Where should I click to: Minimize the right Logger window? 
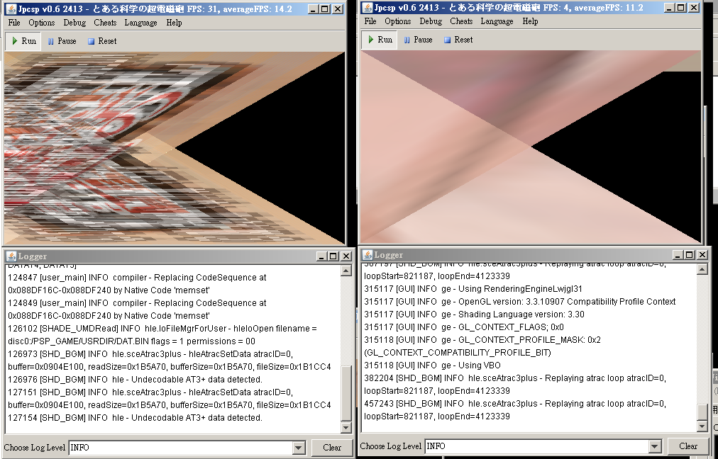click(678, 254)
